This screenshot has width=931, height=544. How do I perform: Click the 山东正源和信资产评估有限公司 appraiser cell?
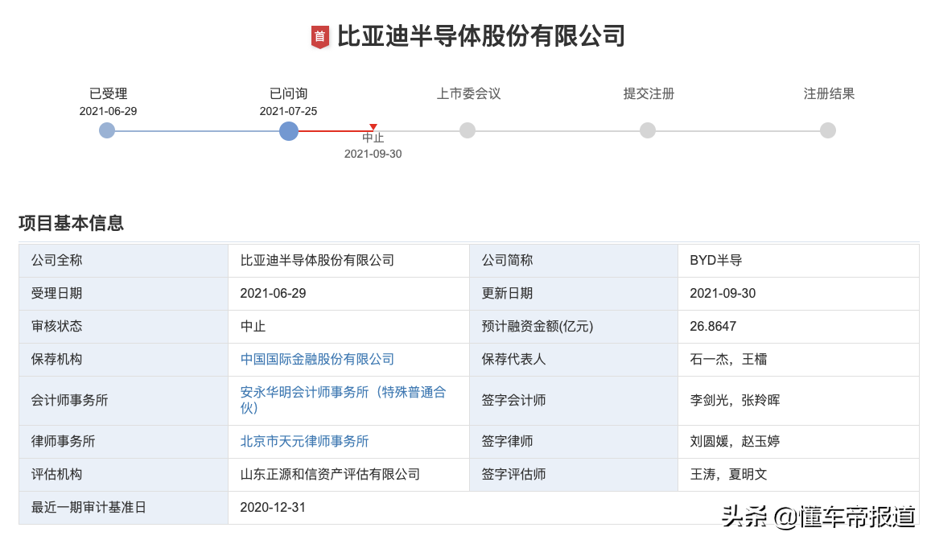coord(330,474)
